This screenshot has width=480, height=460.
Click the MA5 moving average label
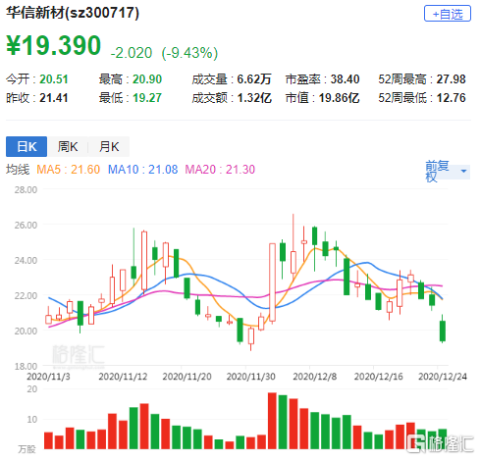pos(68,170)
